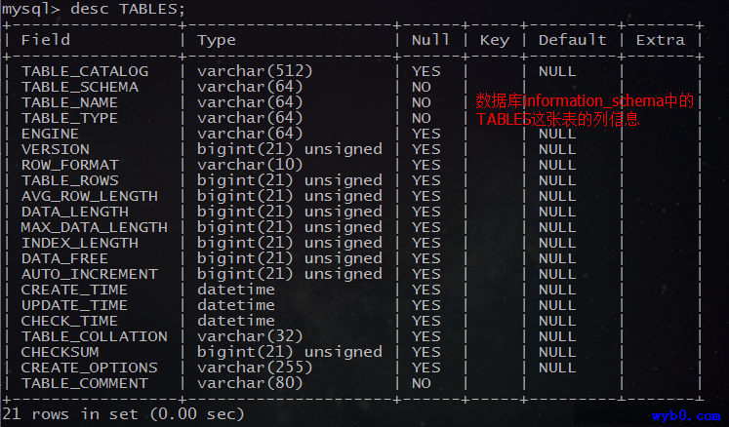Click the red information_schema annotation text
Viewport: 729px width, 427px height.
[585, 110]
